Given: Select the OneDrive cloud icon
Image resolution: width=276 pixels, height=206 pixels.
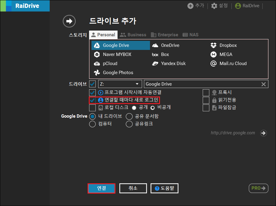Looking at the screenshot, I should pyautogui.click(x=155, y=45).
